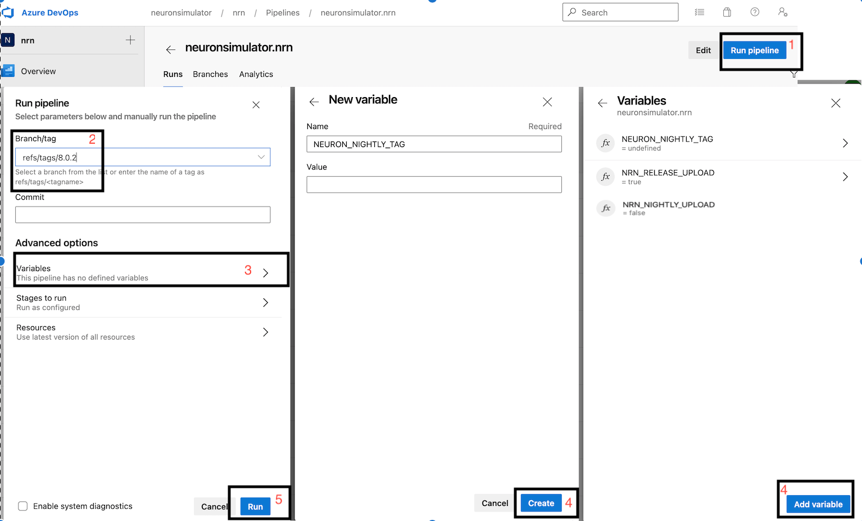Go back from the New variable panel
Screen dimensions: 862x521
point(314,102)
